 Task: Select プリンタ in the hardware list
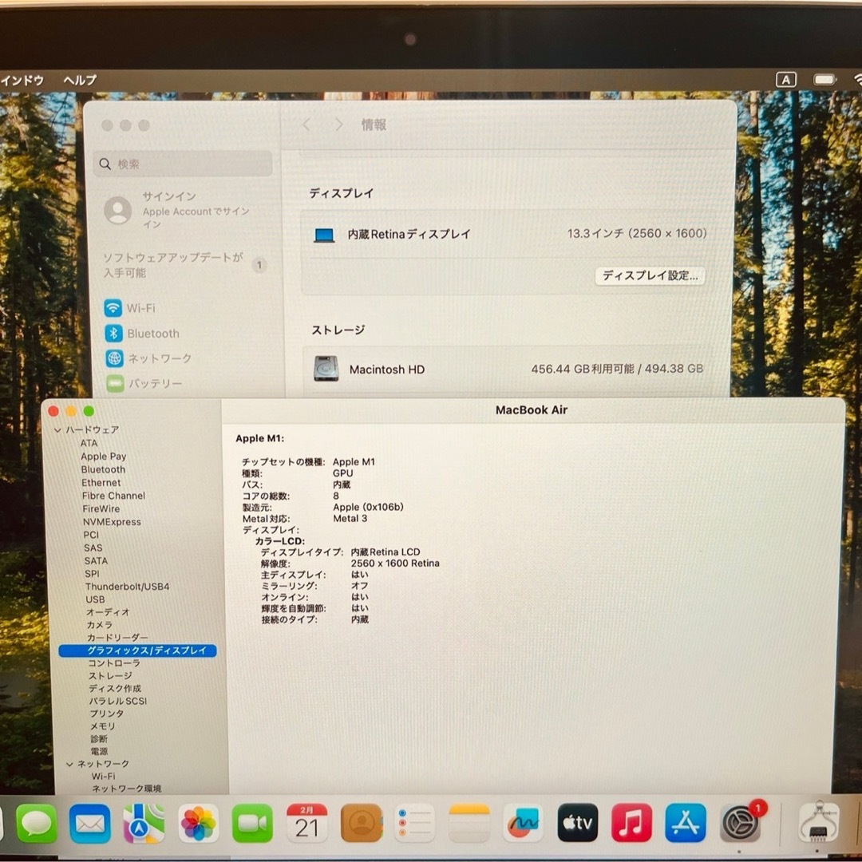pos(107,714)
